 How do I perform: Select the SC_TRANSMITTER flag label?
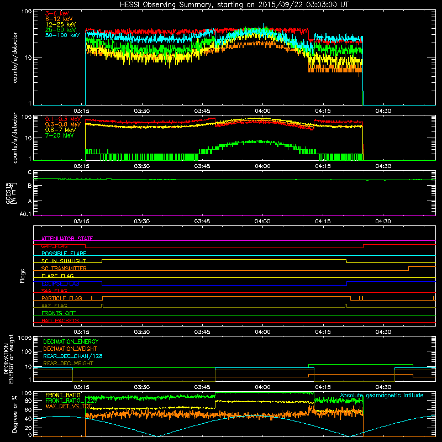pos(64,269)
